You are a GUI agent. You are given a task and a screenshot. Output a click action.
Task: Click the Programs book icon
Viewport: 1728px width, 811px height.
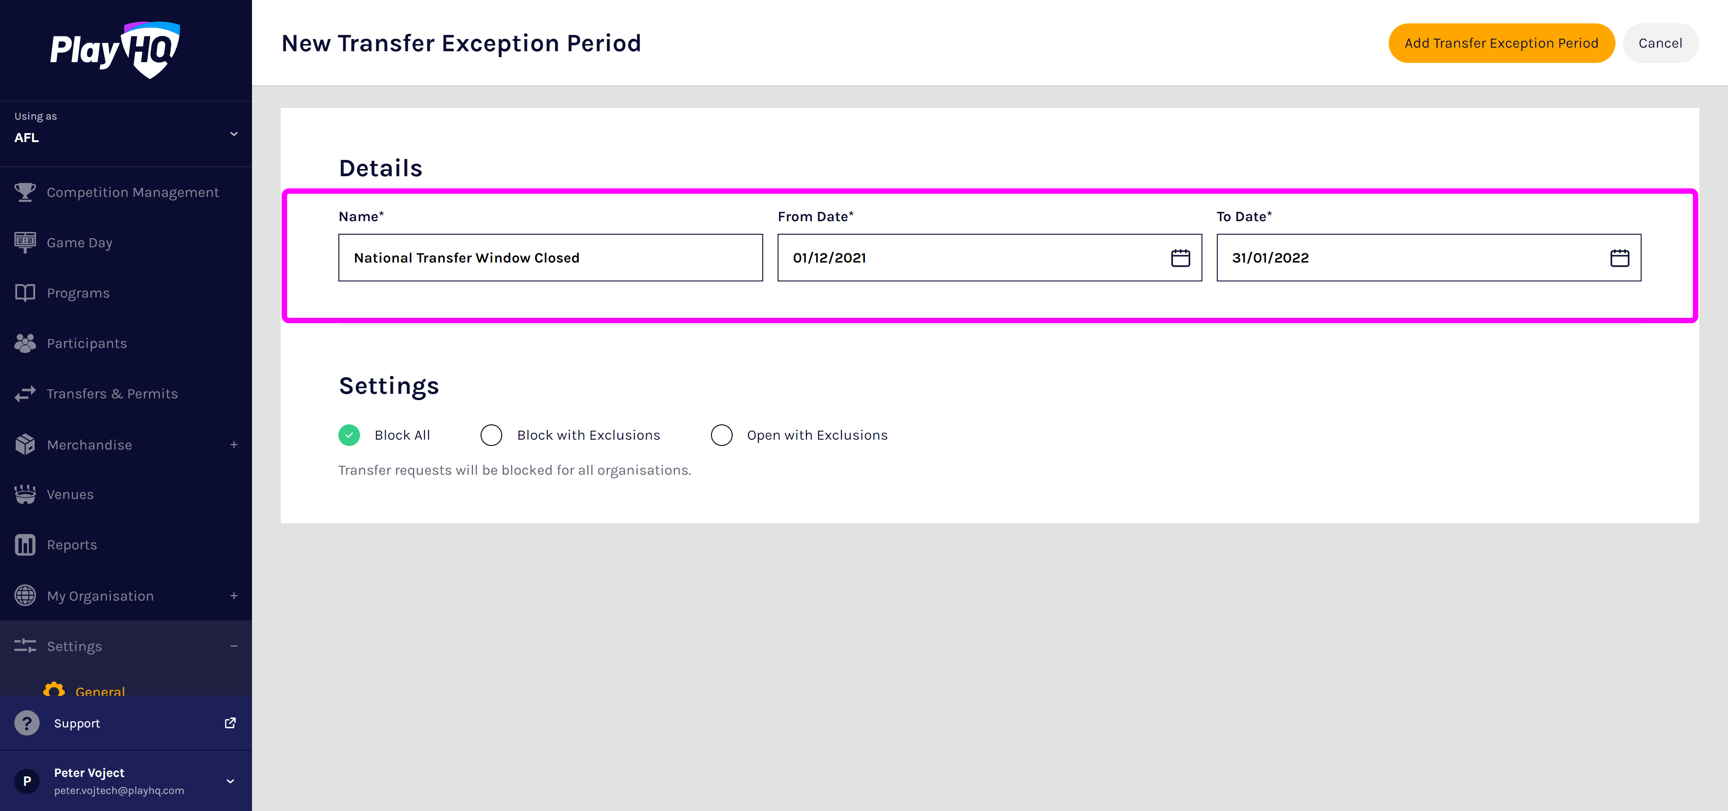coord(25,293)
